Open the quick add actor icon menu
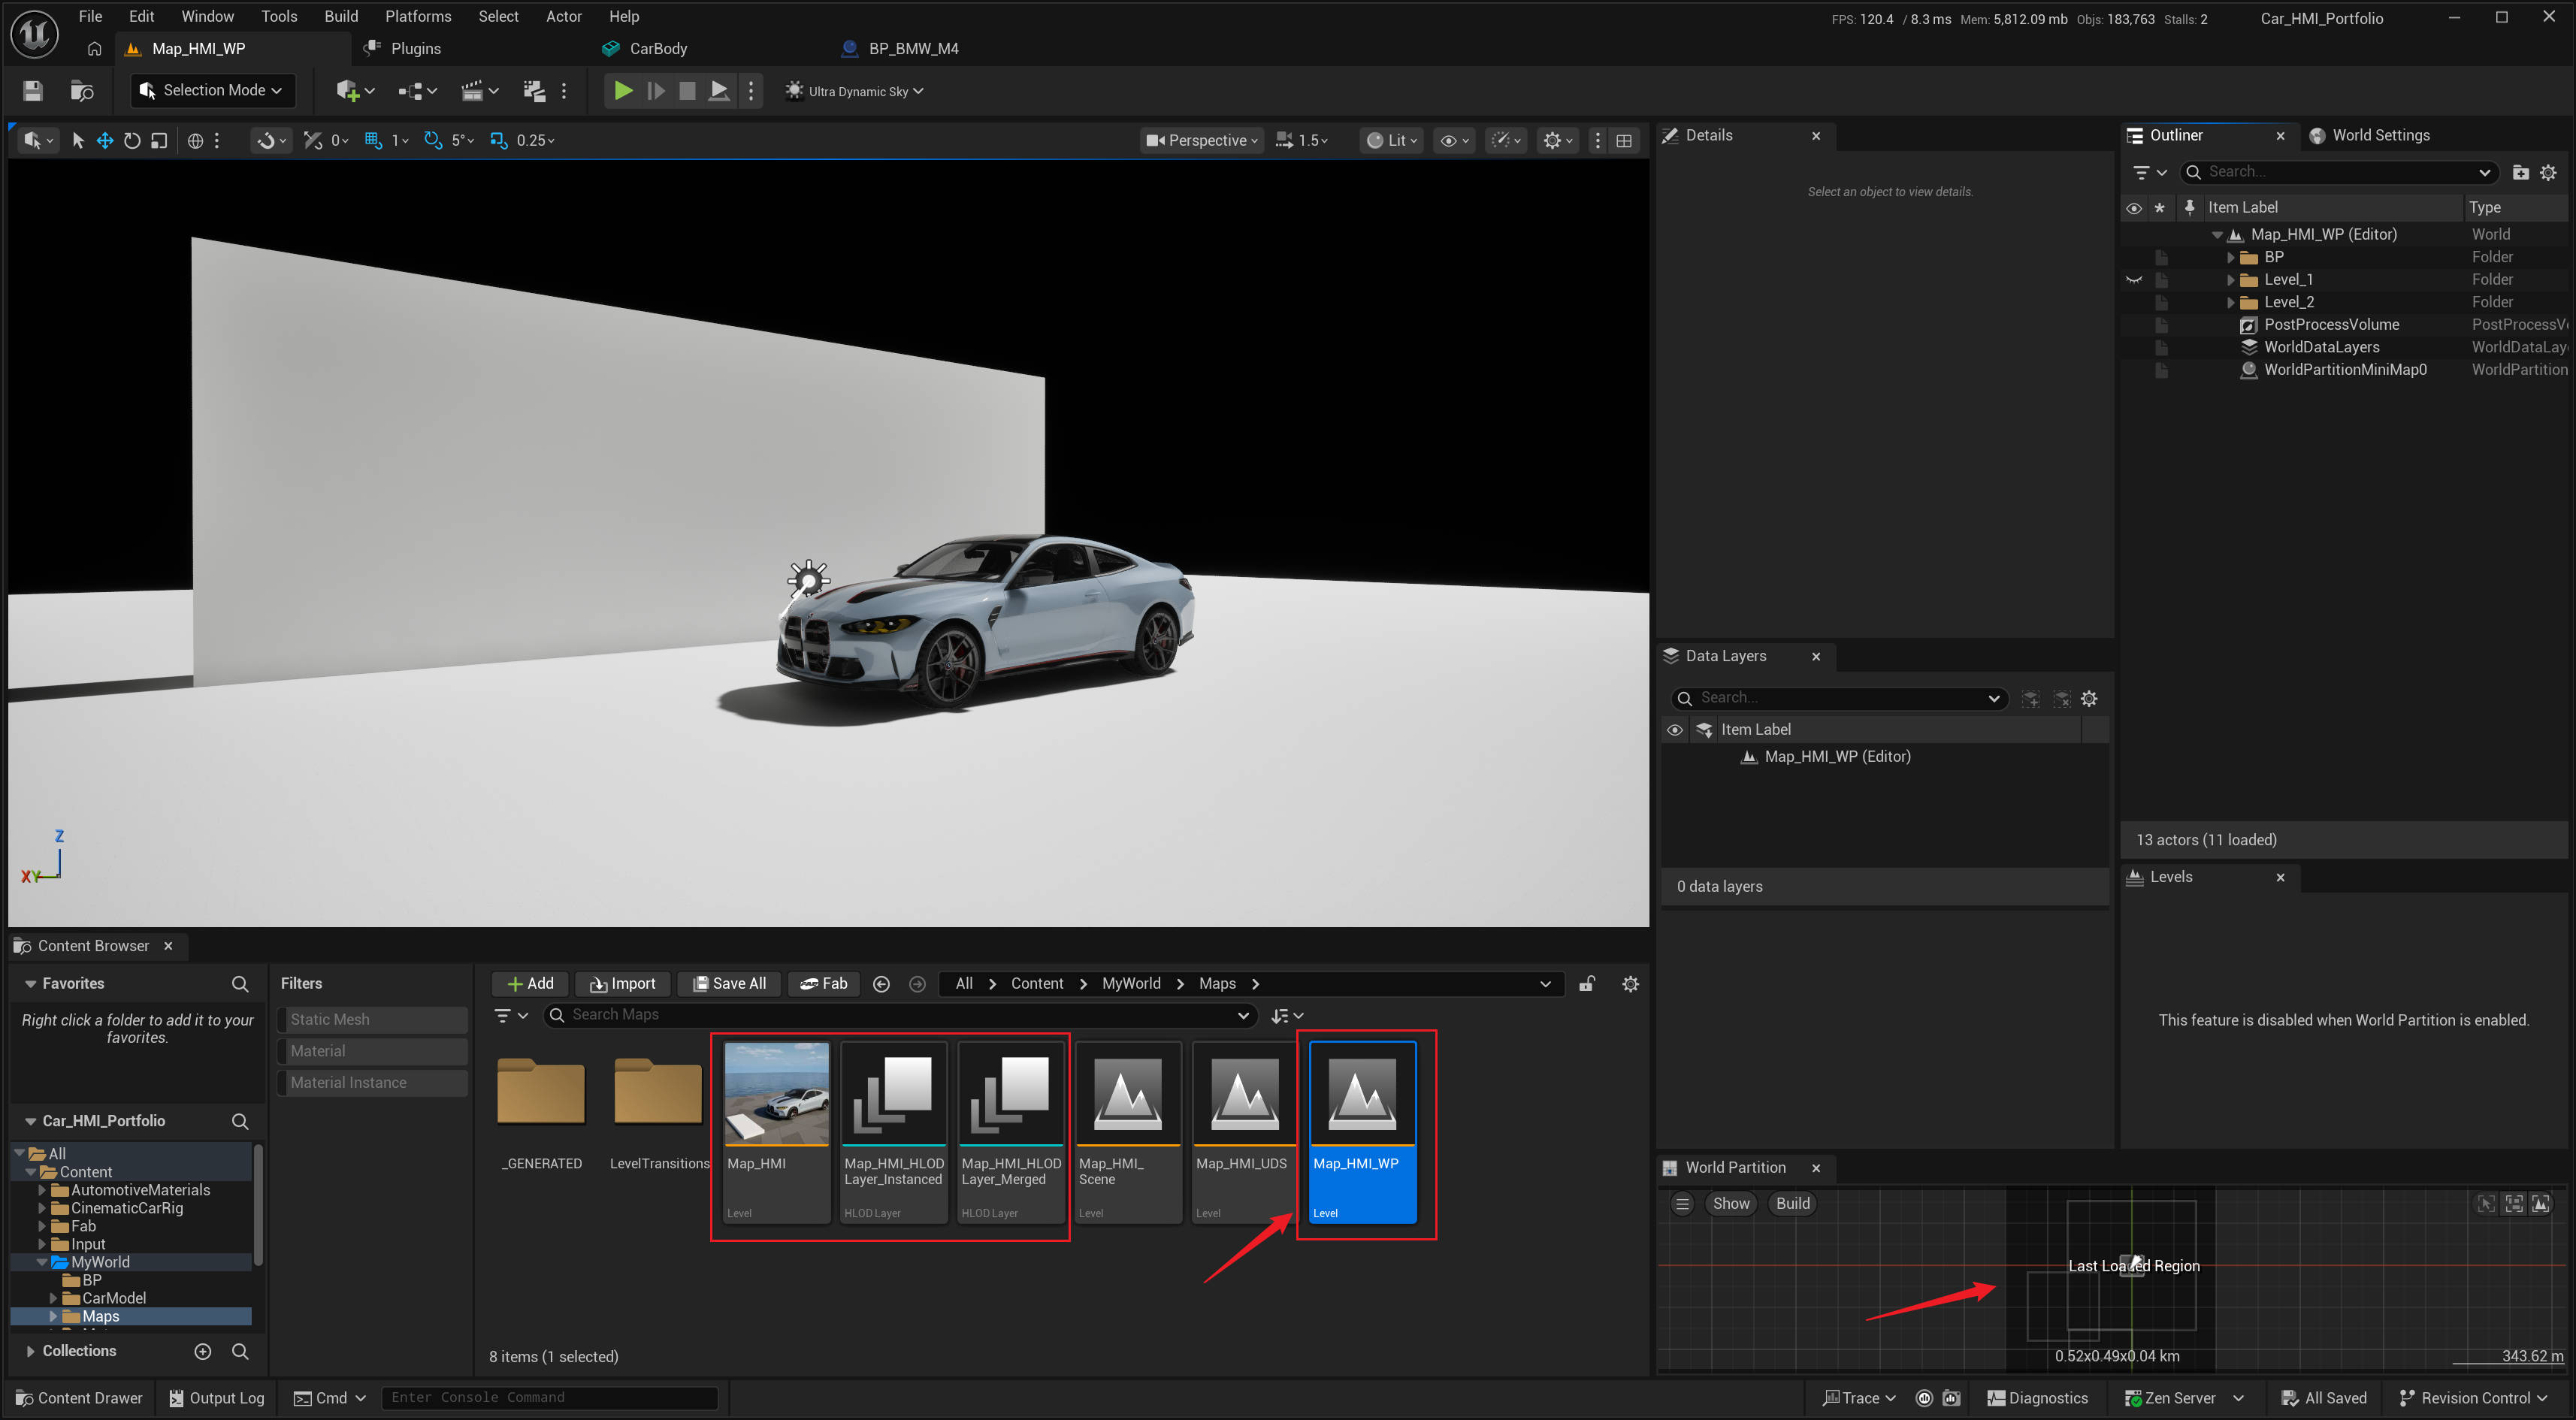The image size is (2576, 1420). [354, 91]
